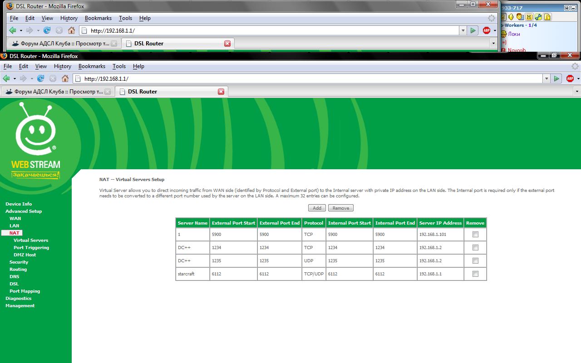Screen dimensions: 581x363
Task: Open address bar dropdown in front Firefox window
Action: coord(547,78)
